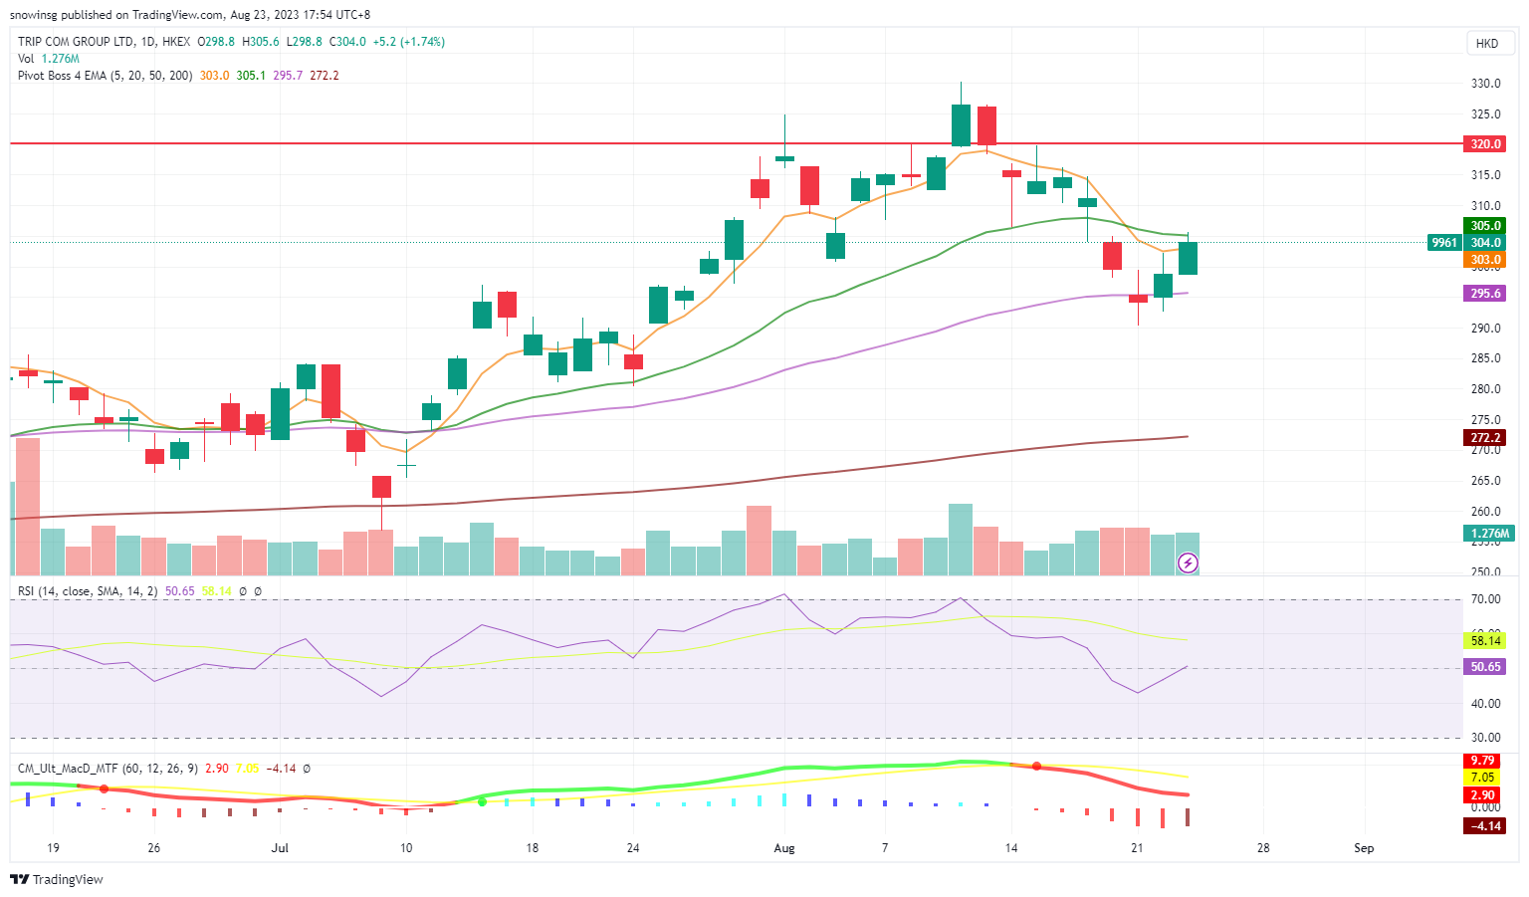Click the O298.8 open value
The height and width of the screenshot is (897, 1529).
pos(216,42)
